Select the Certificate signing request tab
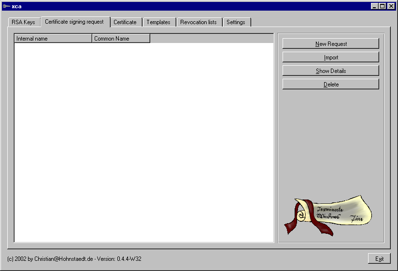Viewport: 398px width, 271px height. (74, 22)
